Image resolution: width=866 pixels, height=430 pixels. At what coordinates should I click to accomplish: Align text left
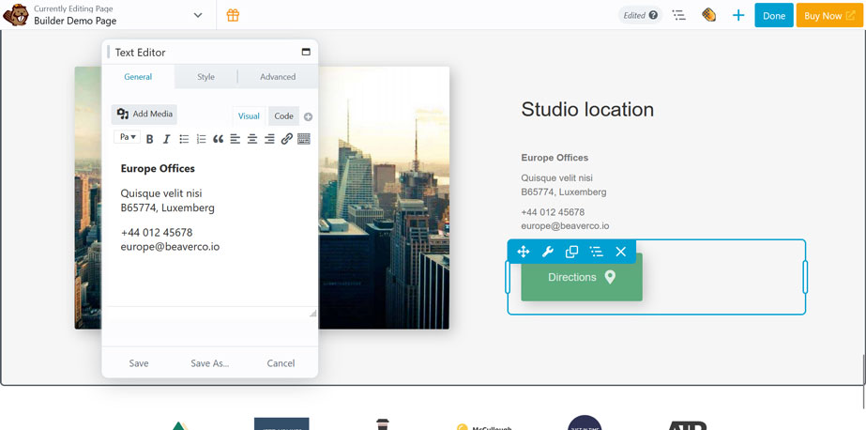coord(235,139)
